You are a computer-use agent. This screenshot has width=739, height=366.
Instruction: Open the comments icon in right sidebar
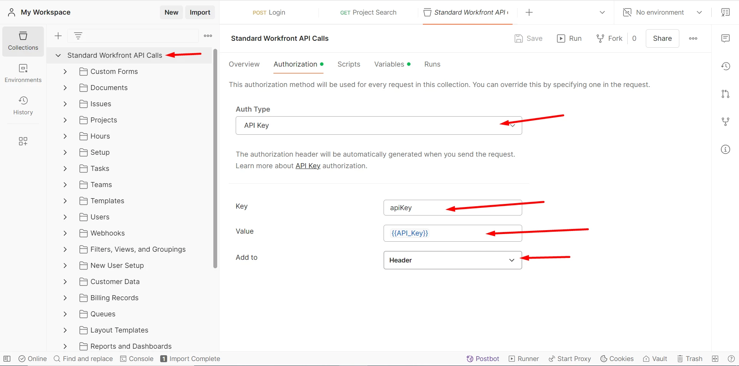(x=726, y=38)
